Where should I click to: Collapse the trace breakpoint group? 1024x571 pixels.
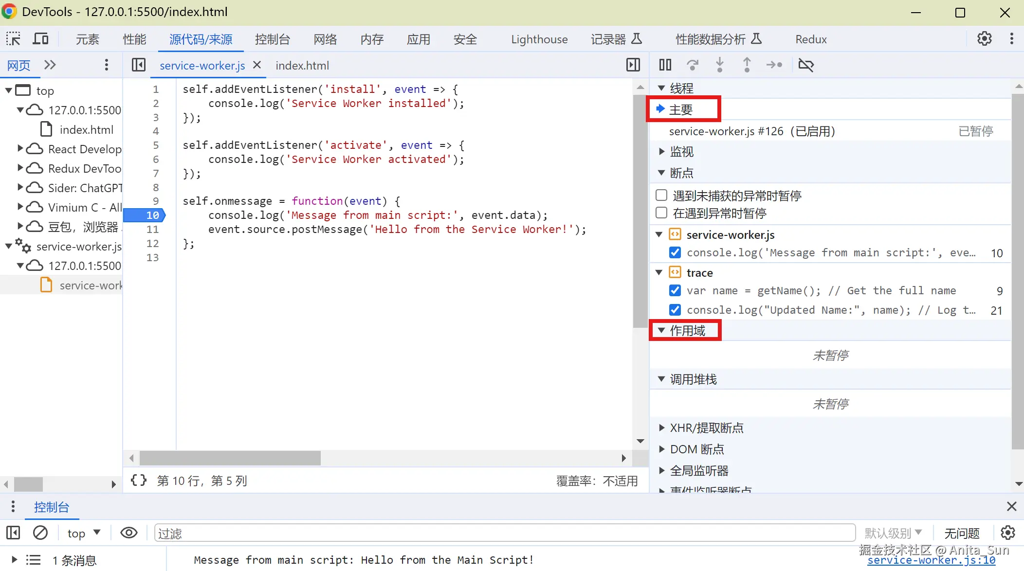click(x=659, y=272)
